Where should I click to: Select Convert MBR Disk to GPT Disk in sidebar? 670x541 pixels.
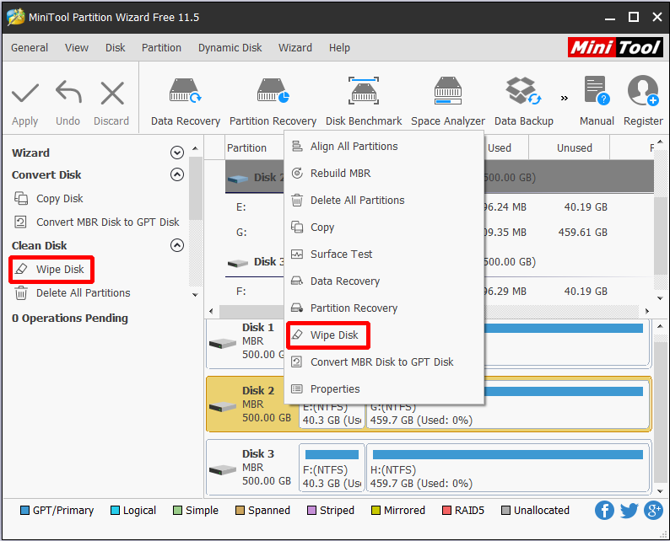(96, 222)
